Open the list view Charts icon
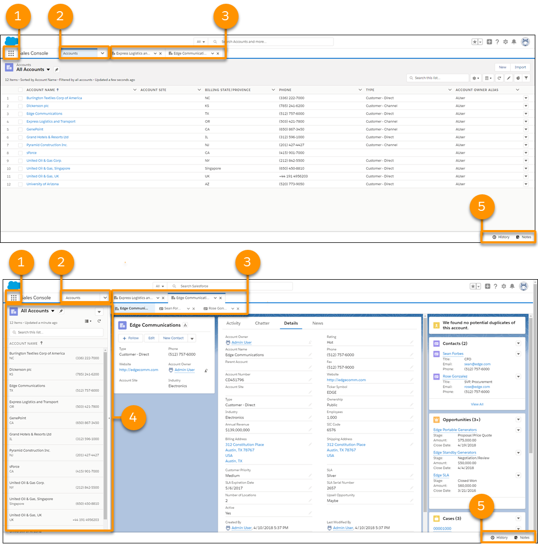The height and width of the screenshot is (545, 538). (x=518, y=78)
